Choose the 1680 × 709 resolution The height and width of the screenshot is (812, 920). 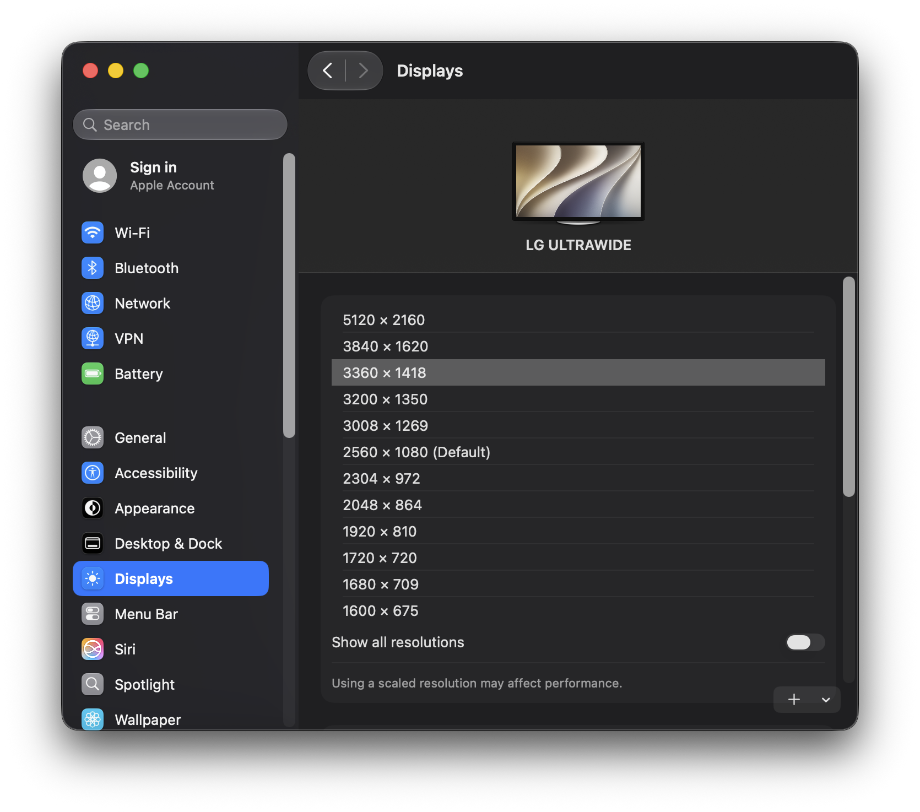[578, 584]
